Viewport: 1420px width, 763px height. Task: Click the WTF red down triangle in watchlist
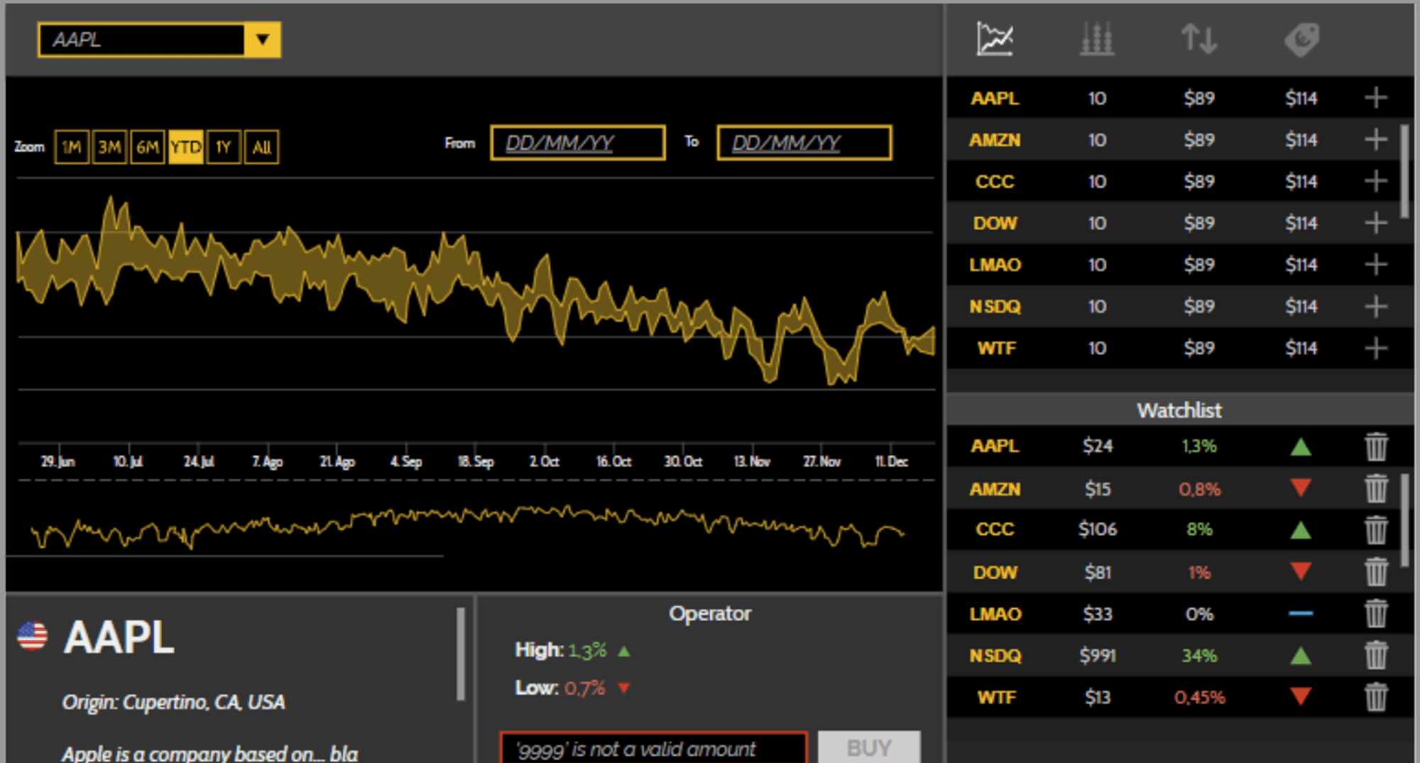(x=1301, y=697)
